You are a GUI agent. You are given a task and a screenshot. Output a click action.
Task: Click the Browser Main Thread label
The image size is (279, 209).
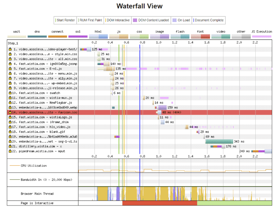37,194
